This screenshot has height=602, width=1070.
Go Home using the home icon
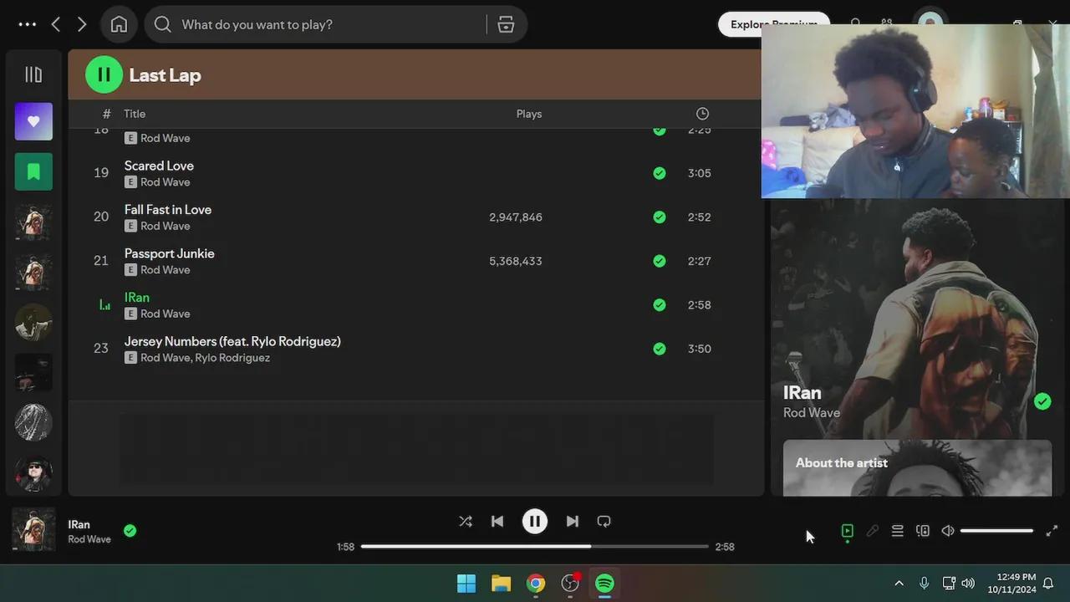[x=119, y=23]
